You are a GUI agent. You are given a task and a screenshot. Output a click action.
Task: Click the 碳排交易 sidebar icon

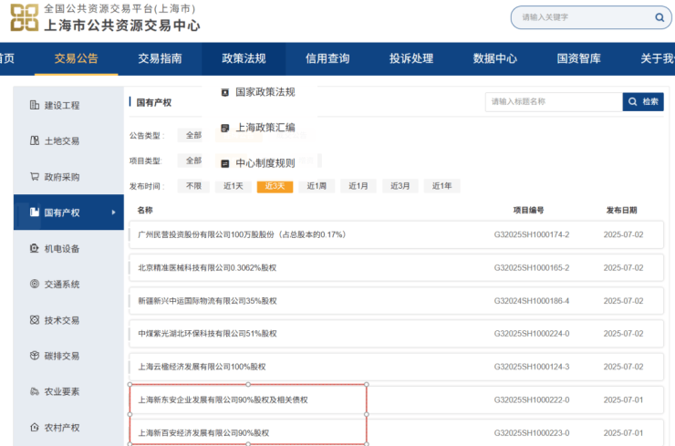point(35,356)
